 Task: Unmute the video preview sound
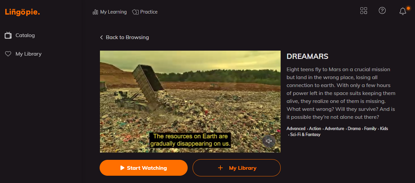point(269,141)
